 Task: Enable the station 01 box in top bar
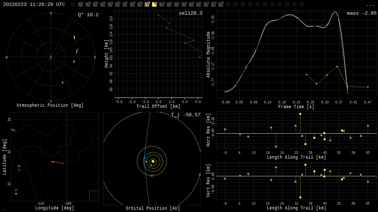pos(80,4)
